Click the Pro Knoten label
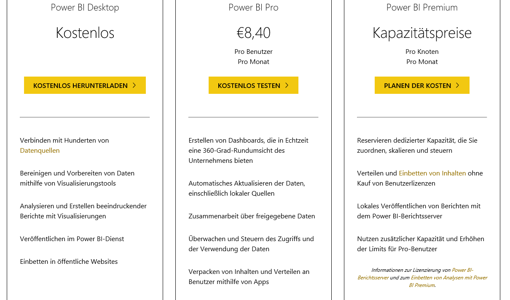This screenshot has height=300, width=510. point(422,52)
